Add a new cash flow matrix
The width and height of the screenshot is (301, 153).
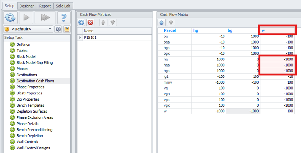tap(81, 22)
